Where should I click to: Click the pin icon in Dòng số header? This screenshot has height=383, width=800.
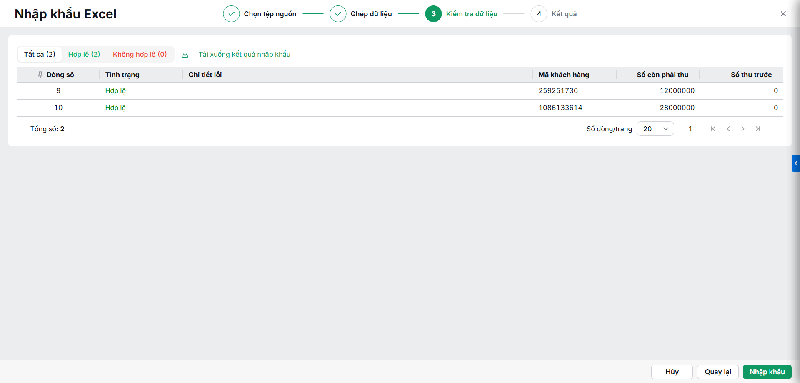[x=40, y=75]
